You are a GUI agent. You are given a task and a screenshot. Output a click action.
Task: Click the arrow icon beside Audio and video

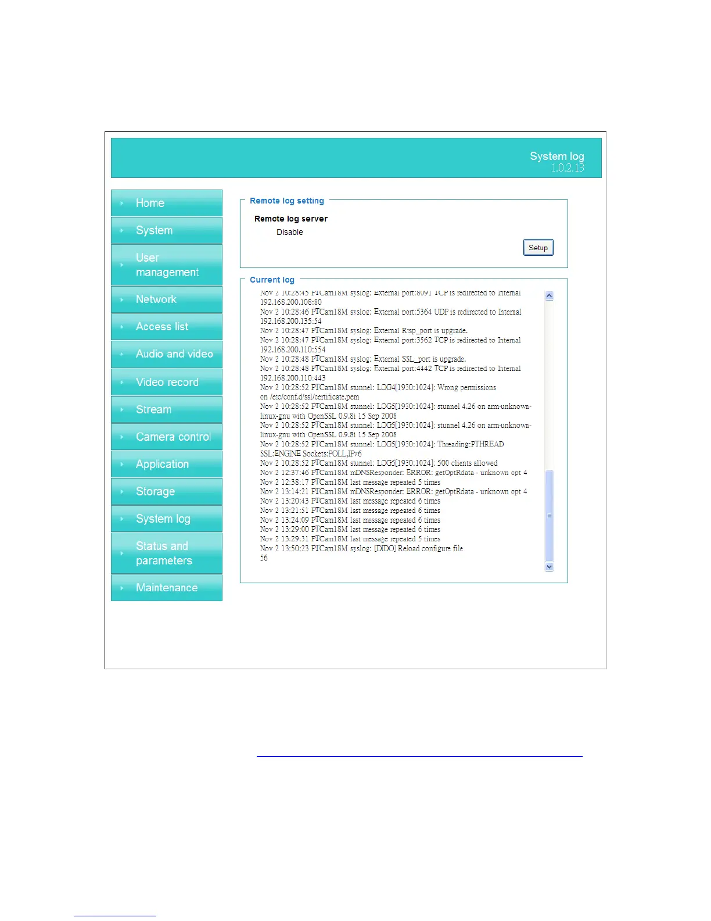[x=121, y=355]
